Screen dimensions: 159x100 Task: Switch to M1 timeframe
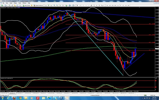[x=107, y=5]
